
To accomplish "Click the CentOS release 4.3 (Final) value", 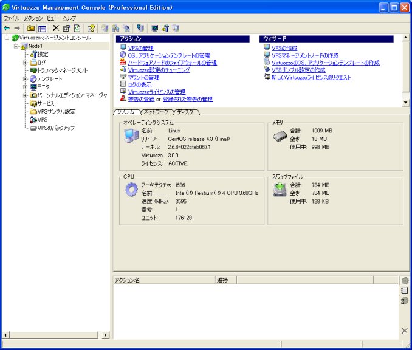I will coord(199,139).
